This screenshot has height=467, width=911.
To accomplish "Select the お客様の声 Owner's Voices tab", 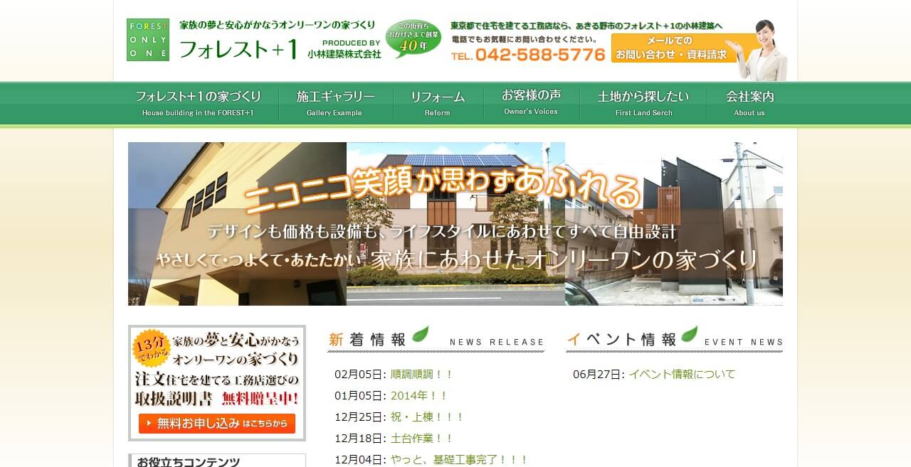I will pos(532,102).
